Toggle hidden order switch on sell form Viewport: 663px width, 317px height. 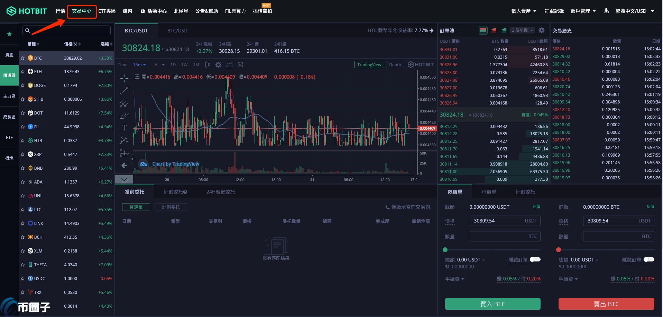648,259
